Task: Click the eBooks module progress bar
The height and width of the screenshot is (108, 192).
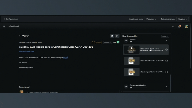Action: click(140, 42)
